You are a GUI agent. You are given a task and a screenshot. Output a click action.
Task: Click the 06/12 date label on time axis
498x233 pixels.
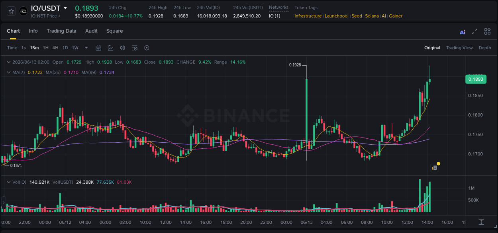click(x=65, y=222)
